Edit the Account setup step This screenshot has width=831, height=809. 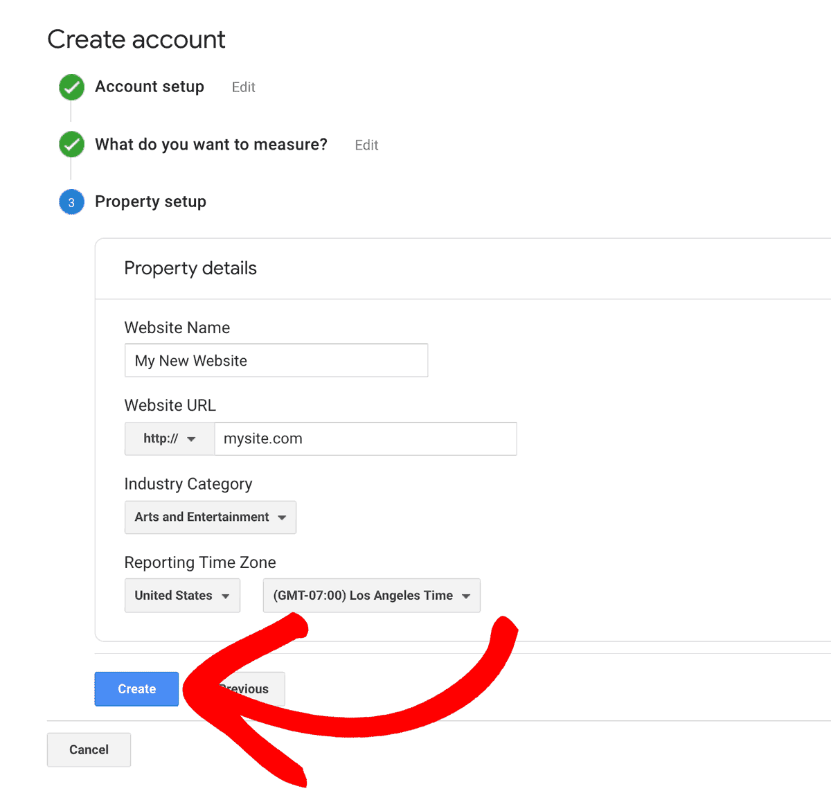(x=243, y=87)
